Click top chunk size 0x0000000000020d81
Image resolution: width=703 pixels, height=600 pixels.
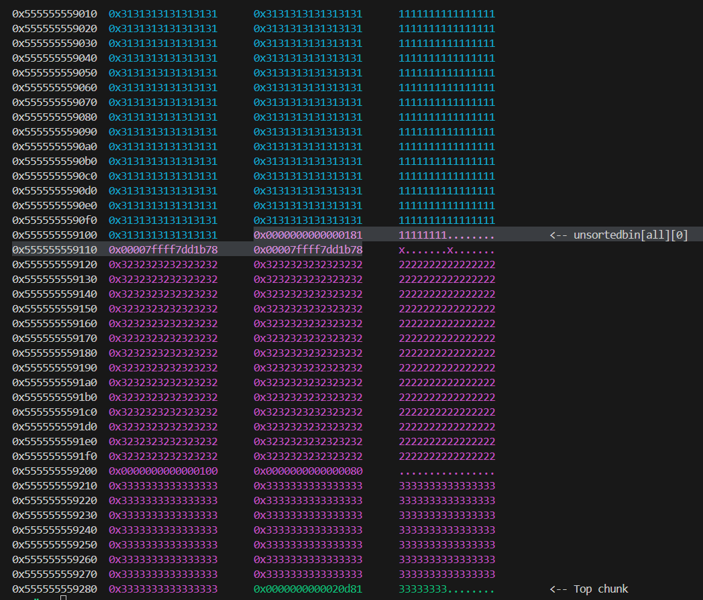[x=307, y=589]
